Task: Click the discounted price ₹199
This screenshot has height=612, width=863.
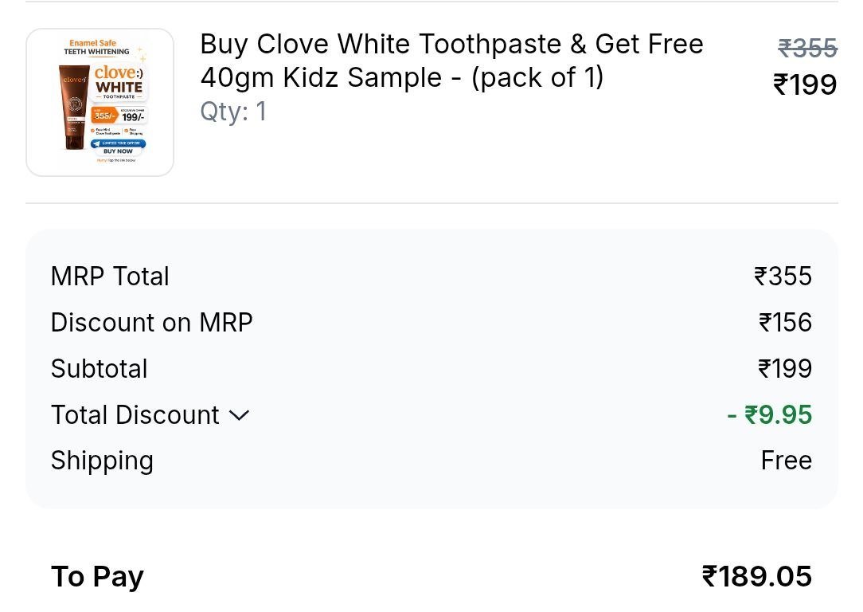Action: point(805,84)
